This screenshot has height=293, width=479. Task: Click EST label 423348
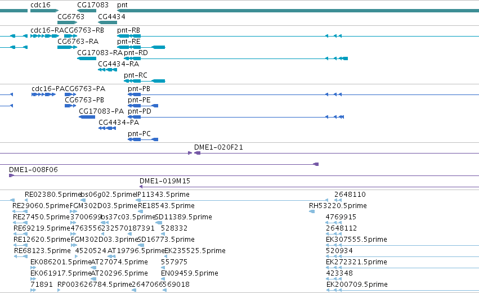(339, 273)
